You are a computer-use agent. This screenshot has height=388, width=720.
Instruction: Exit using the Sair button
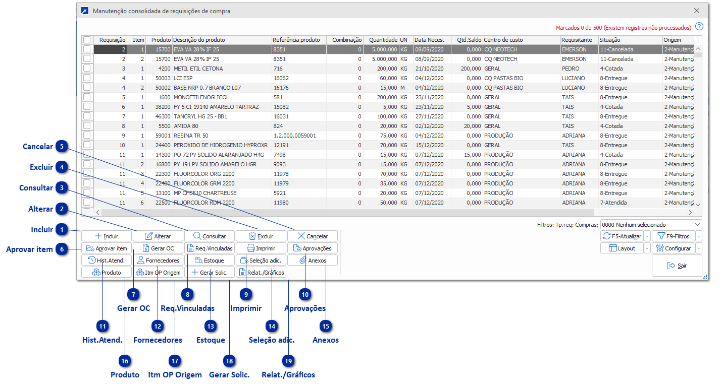[x=677, y=266]
